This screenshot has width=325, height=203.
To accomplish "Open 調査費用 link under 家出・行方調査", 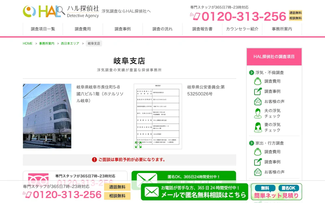I will point(272,152).
